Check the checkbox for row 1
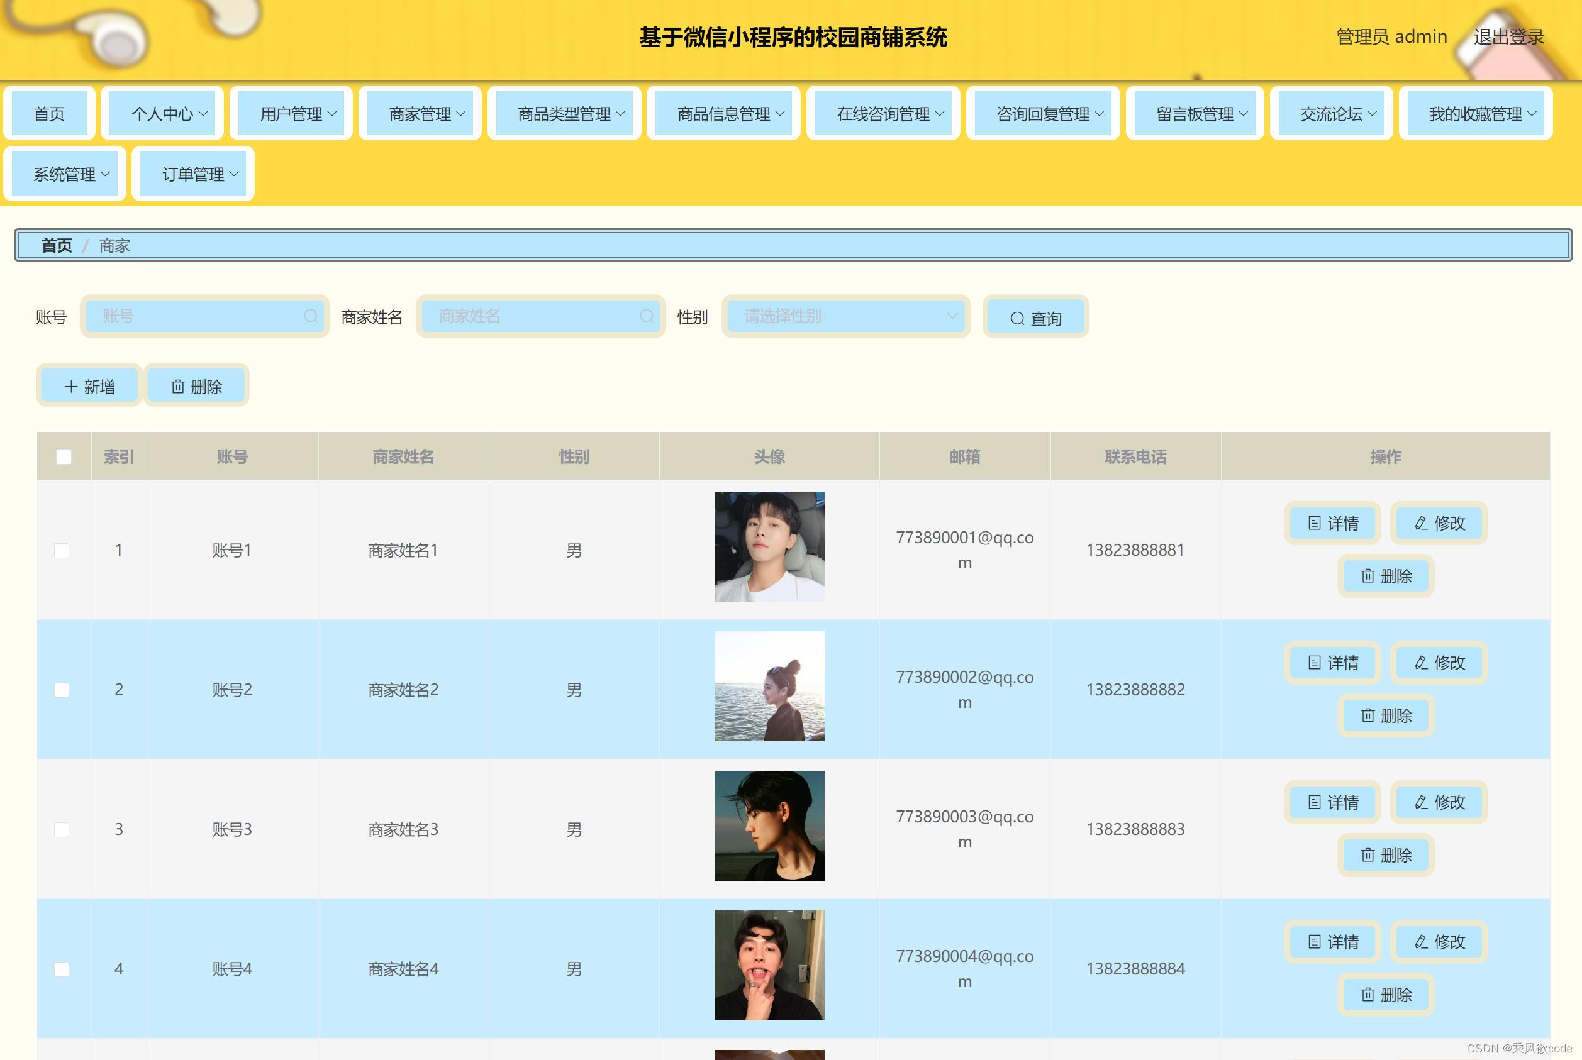 coord(62,550)
